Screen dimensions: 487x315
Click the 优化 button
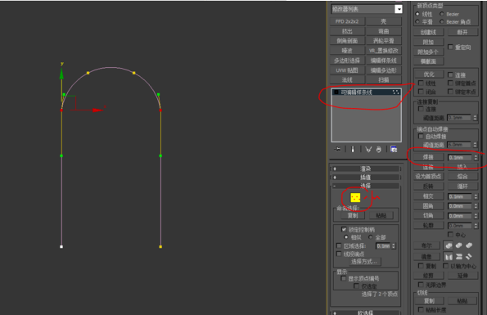pyautogui.click(x=428, y=74)
